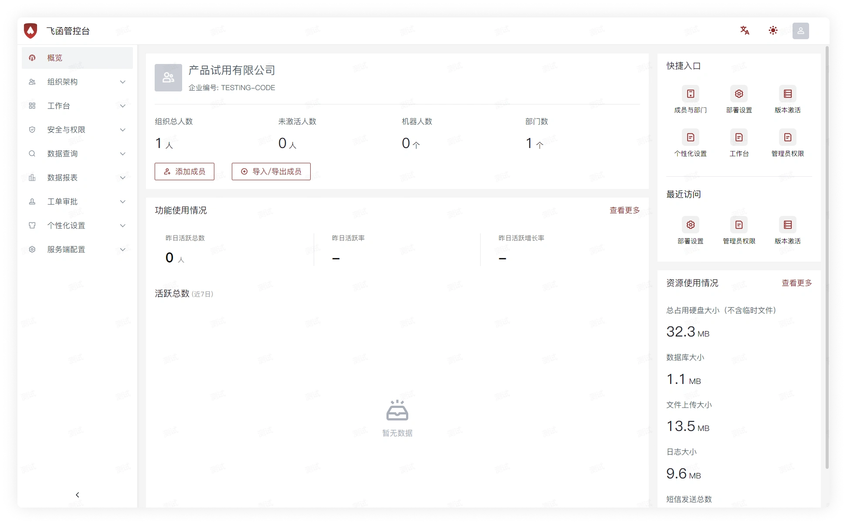The width and height of the screenshot is (847, 525).
Task: Click the 部门数 statistic label
Action: pos(537,121)
